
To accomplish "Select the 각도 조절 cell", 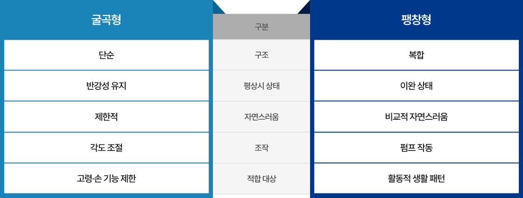I will 106,148.
